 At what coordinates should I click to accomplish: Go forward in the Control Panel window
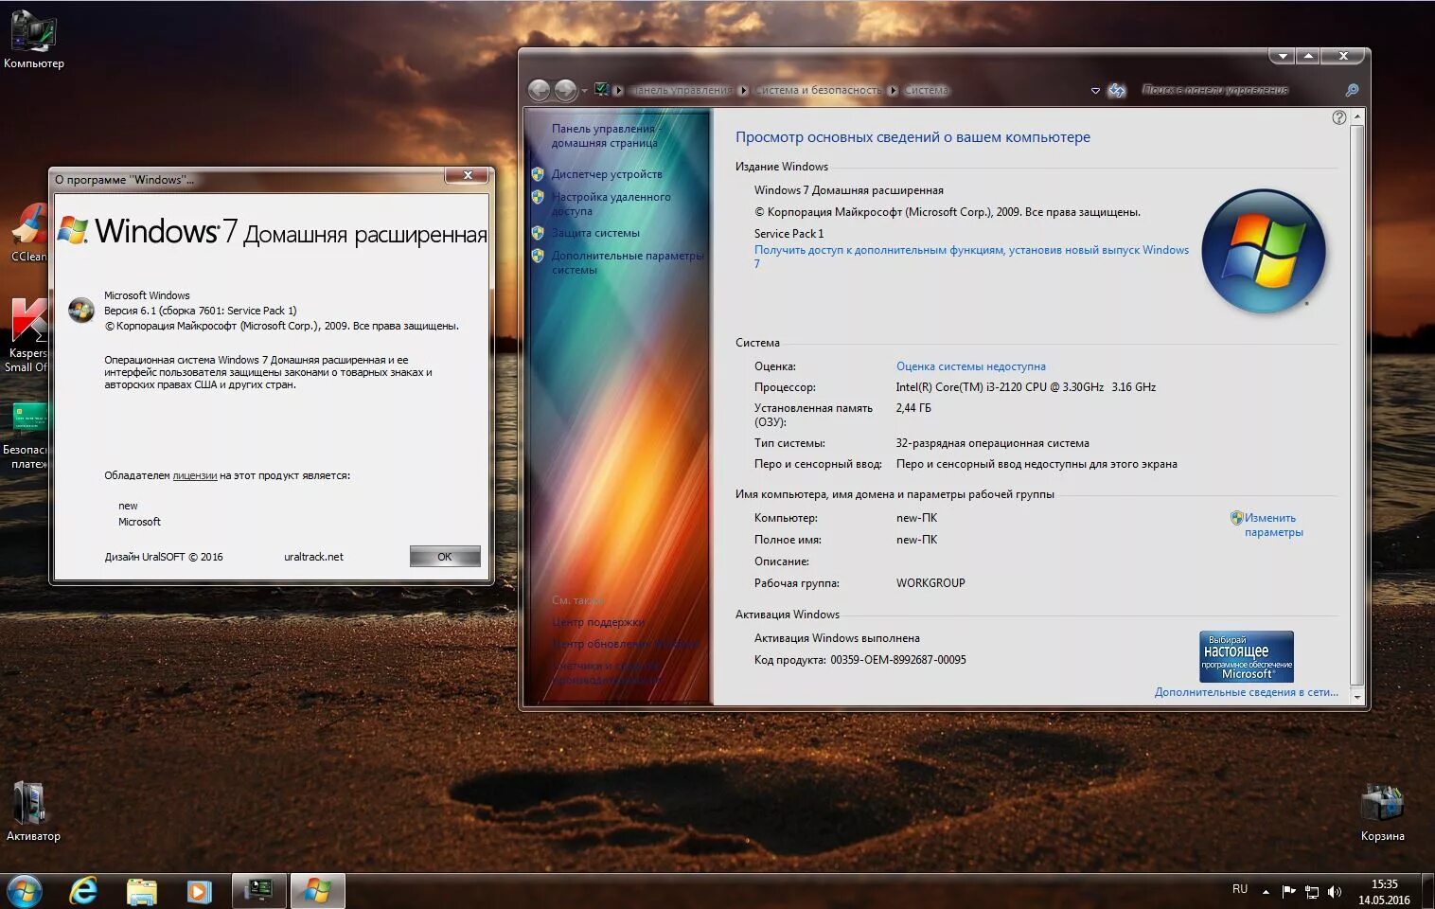tap(565, 90)
